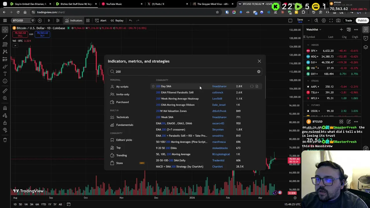Click the indicator search input field

pyautogui.click(x=185, y=72)
